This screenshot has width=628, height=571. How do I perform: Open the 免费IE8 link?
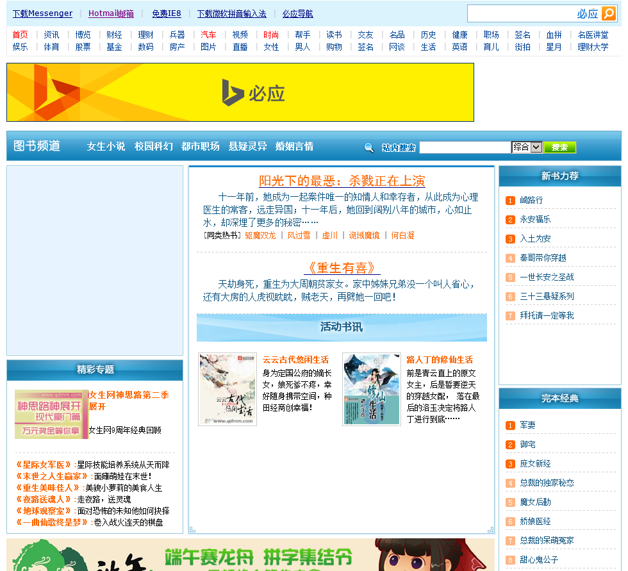[x=167, y=13]
